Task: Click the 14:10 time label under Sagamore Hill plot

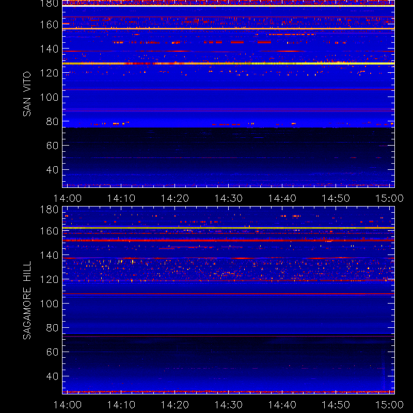Action: (121, 405)
